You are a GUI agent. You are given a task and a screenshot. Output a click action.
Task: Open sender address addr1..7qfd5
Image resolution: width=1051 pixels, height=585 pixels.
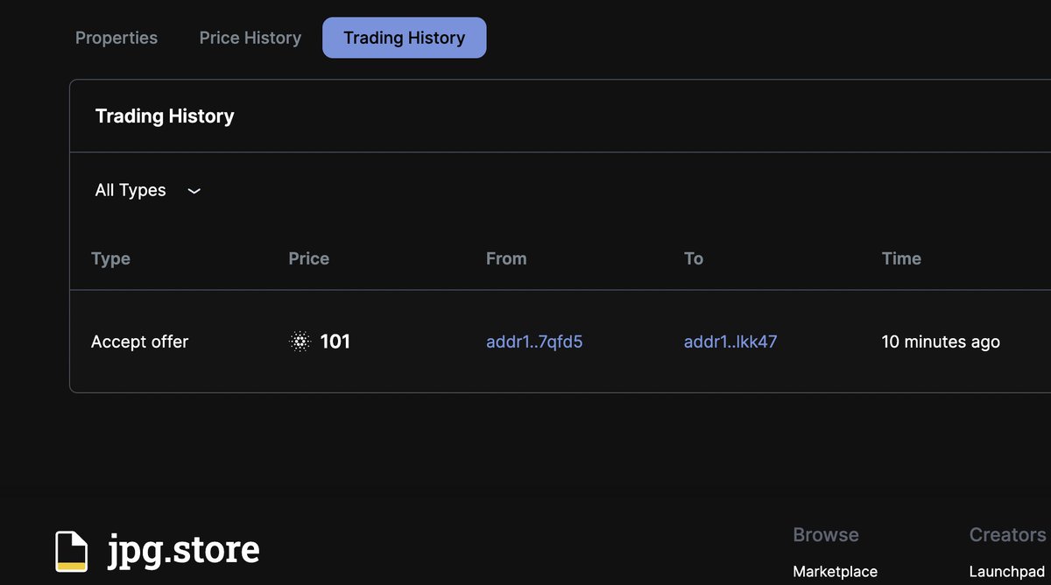(x=534, y=342)
